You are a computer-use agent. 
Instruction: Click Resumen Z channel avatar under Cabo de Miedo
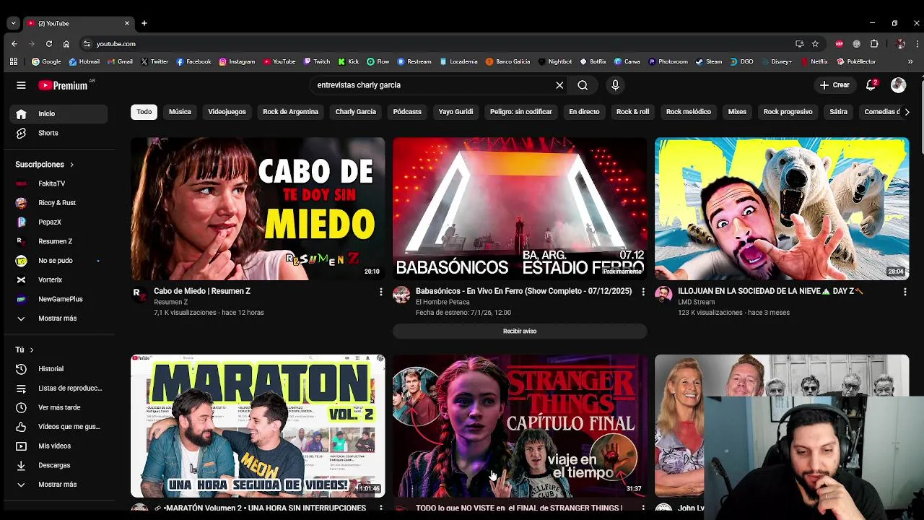coord(139,294)
